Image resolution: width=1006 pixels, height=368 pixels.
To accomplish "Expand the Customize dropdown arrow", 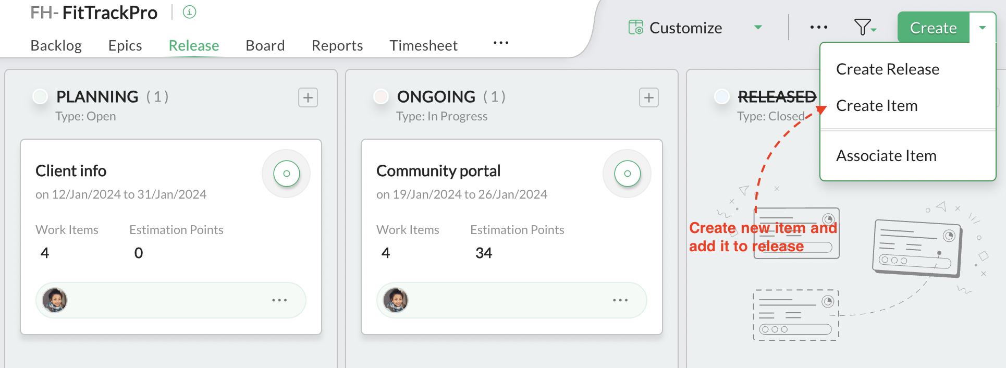I will (758, 27).
